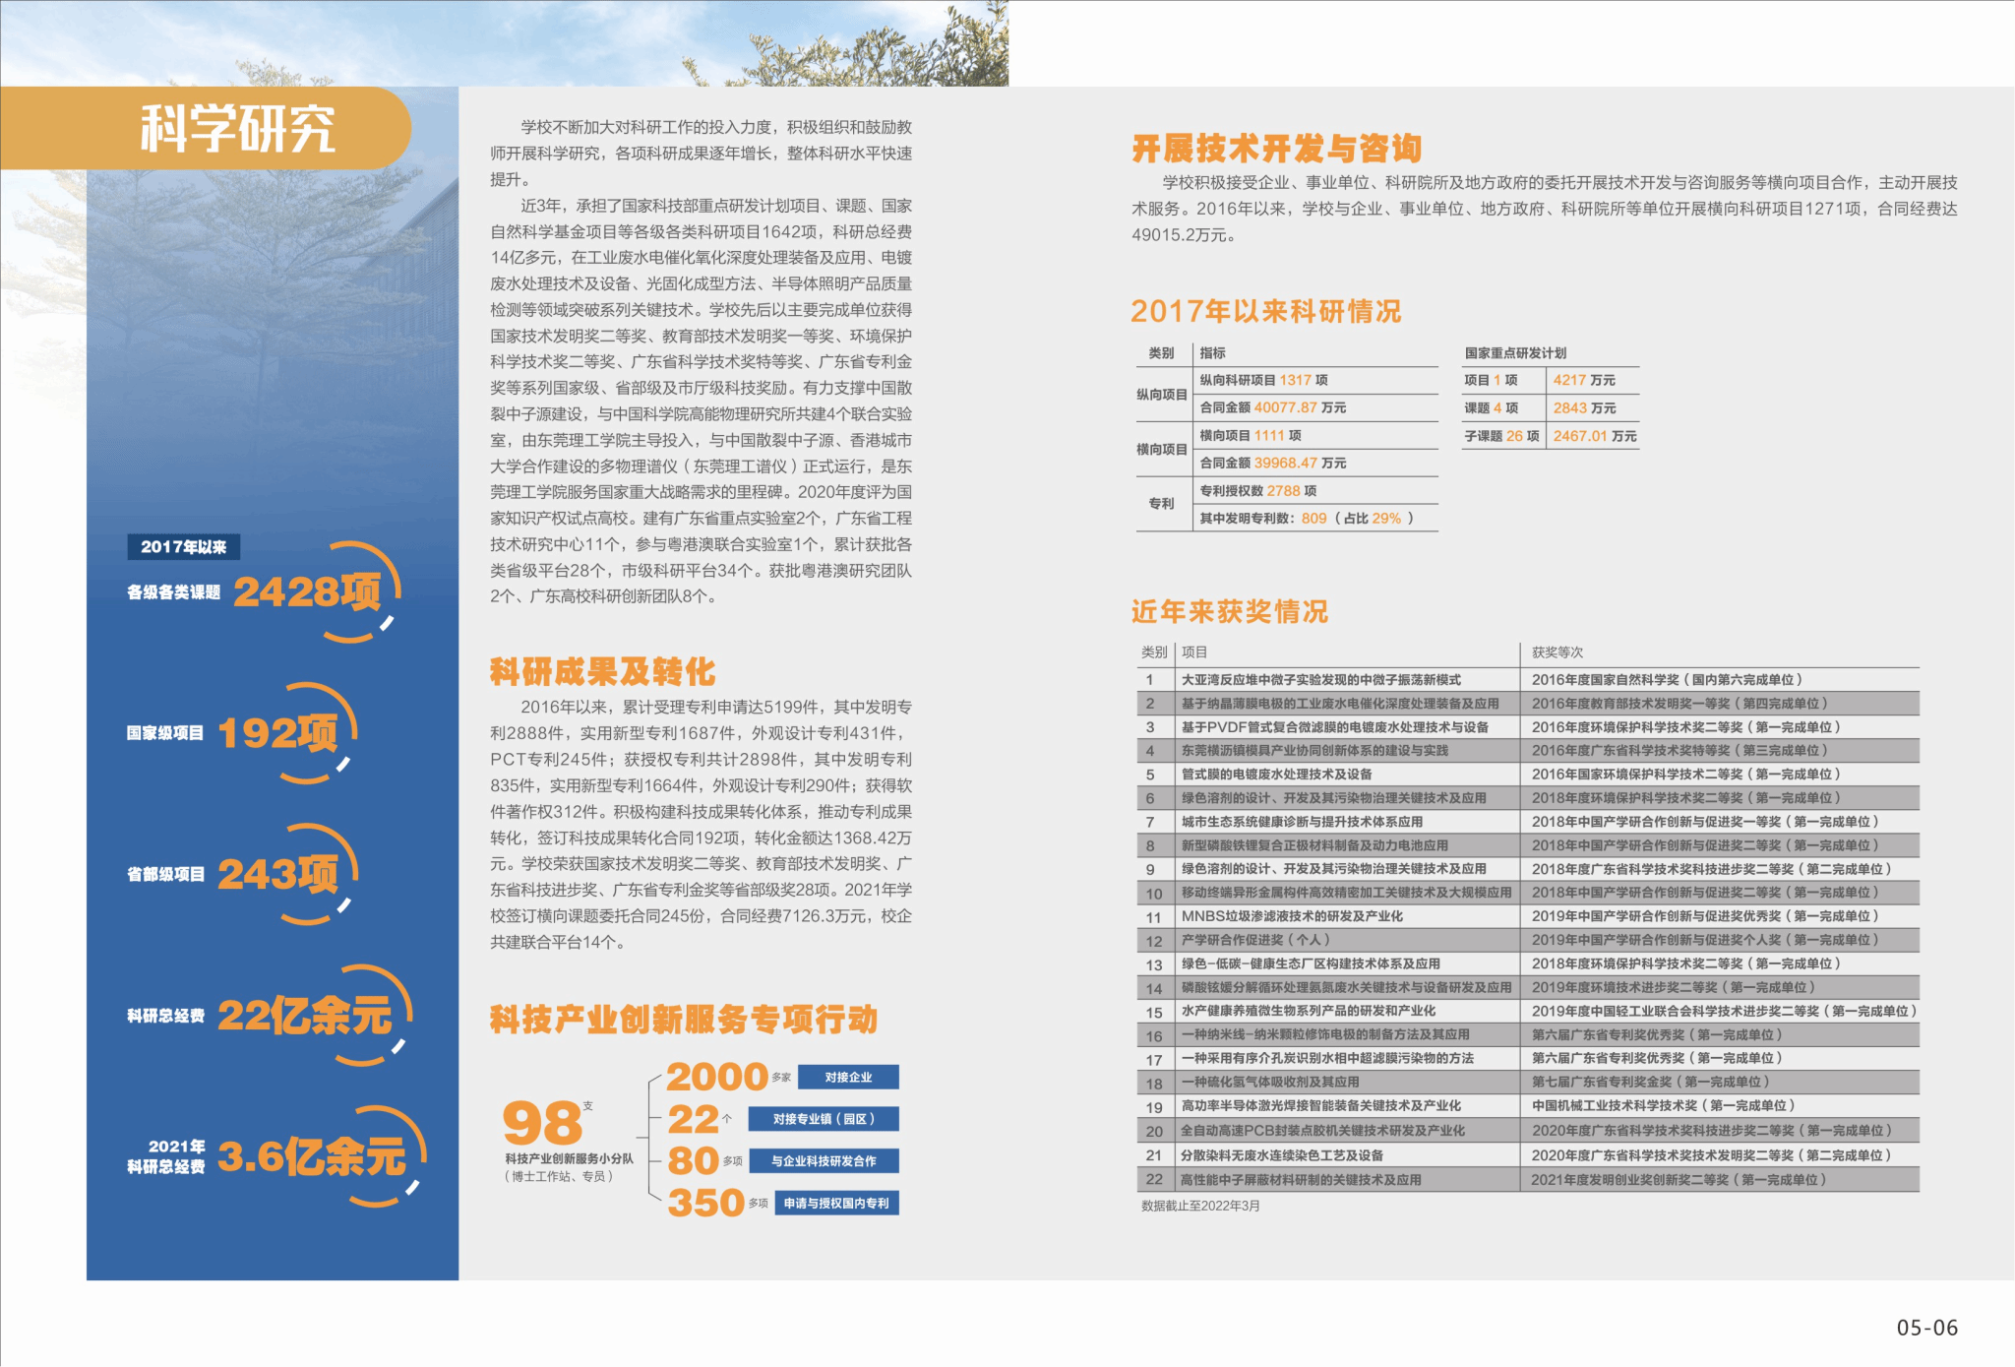Viewport: 2015px width, 1367px height.
Task: Click the 22亿余元 research funding figure
Action: tap(303, 1016)
